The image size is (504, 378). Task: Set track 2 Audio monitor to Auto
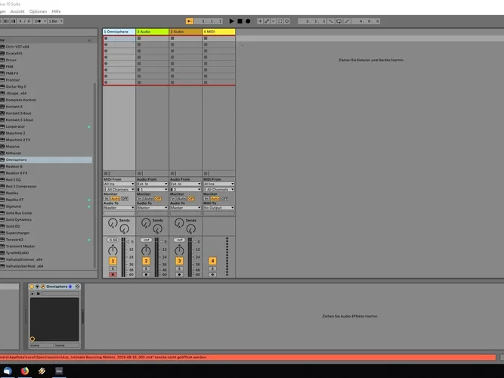point(149,199)
